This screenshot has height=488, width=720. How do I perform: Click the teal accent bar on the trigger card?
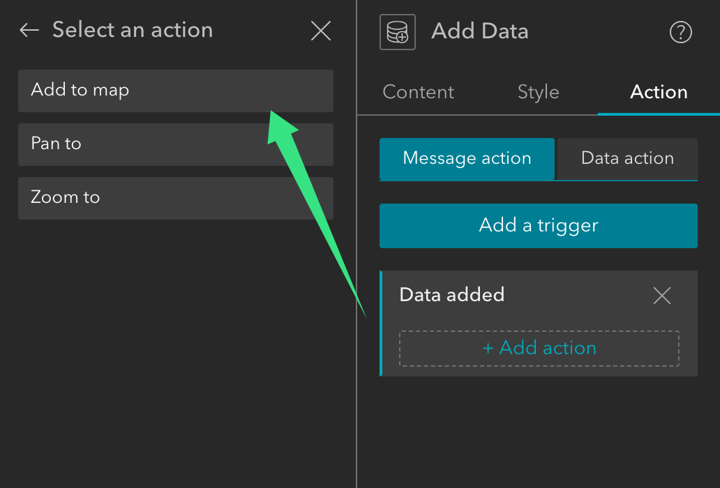click(x=382, y=323)
